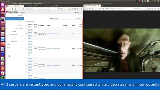Go back in the ElephantsDream Firefox window
Image resolution: width=160 pixels, height=90 pixels.
[84, 9]
